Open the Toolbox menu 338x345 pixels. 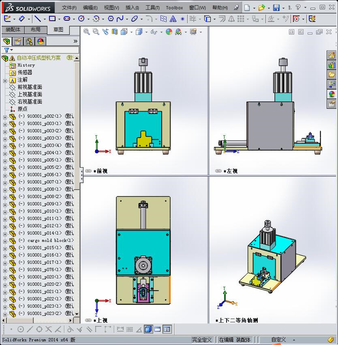coord(174,8)
